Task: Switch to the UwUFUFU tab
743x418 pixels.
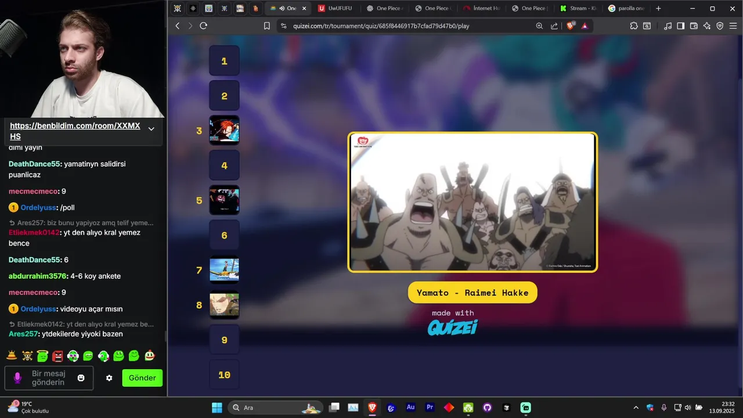Action: click(x=336, y=8)
